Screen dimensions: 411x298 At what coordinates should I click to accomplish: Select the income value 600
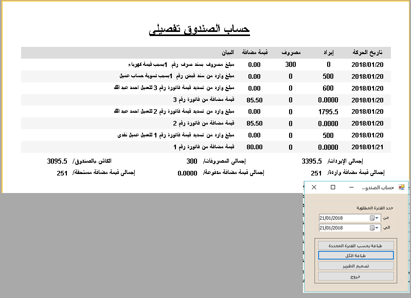point(328,88)
